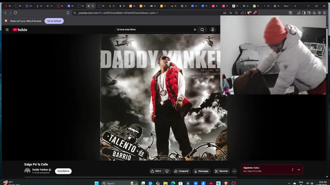
Task: Open the YouTube guide hamburger menu
Action: pos(7,30)
